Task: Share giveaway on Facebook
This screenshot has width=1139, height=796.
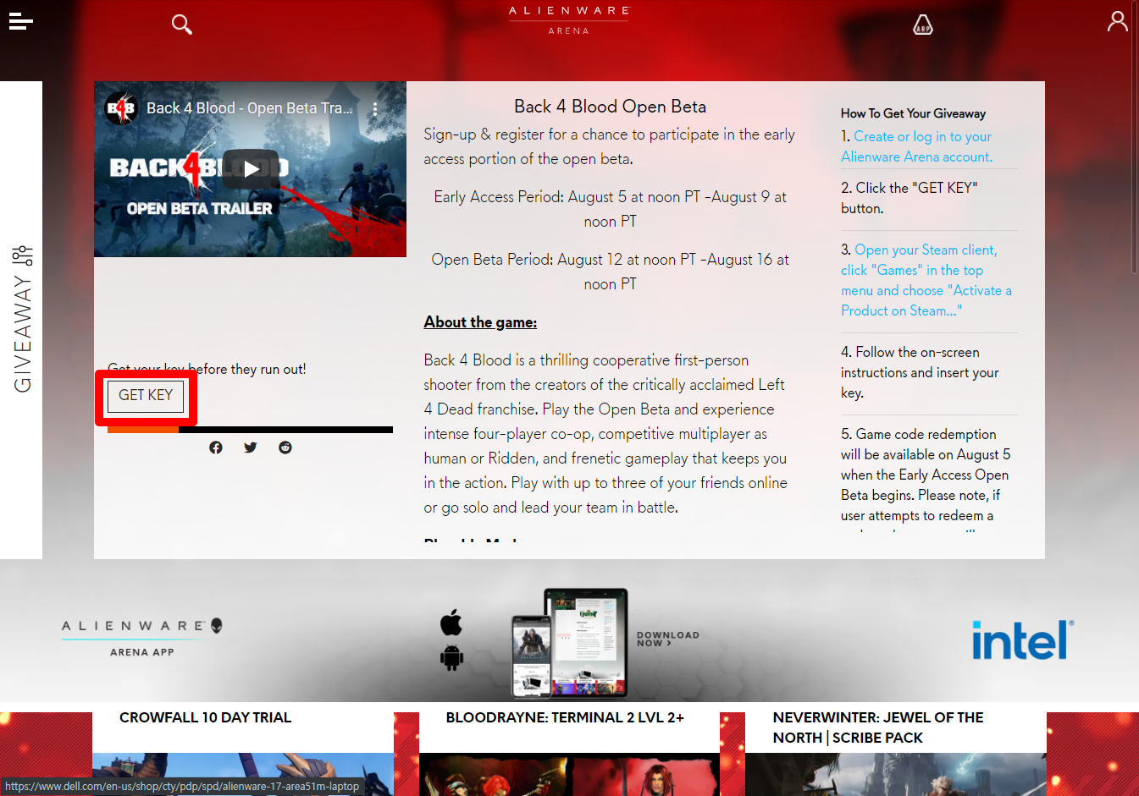Action: click(216, 447)
